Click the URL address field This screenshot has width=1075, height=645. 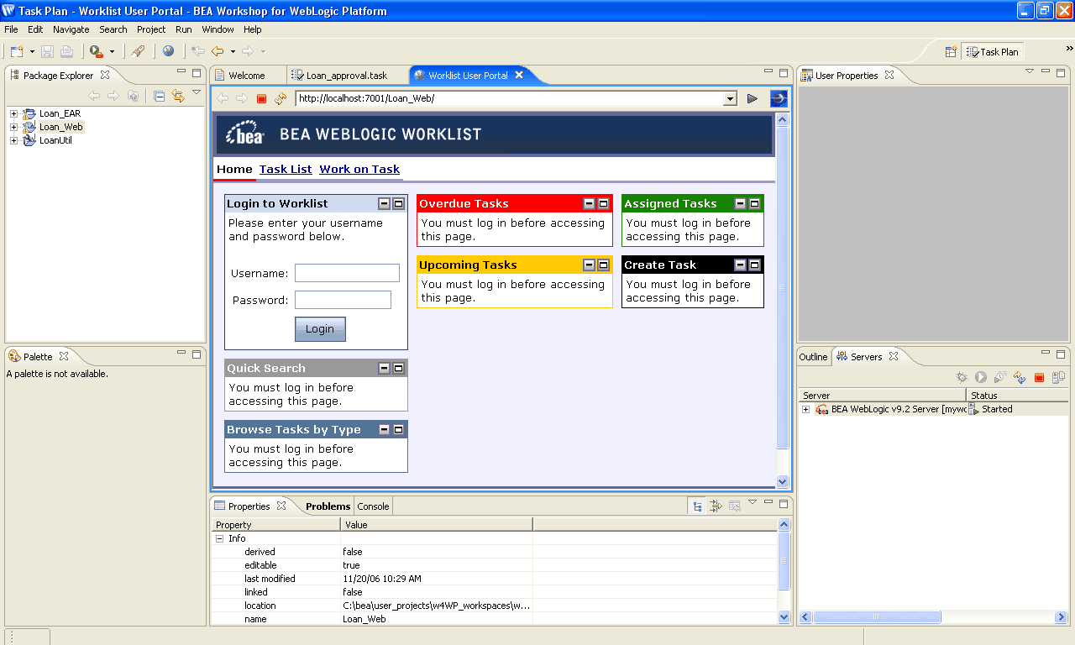click(510, 99)
